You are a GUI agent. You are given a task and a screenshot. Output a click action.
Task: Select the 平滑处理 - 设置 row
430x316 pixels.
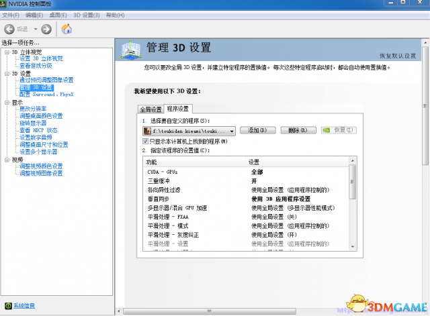click(x=246, y=244)
